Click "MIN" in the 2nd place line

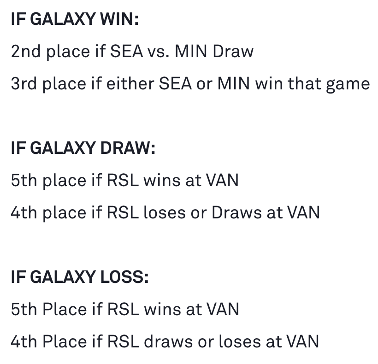(x=191, y=51)
